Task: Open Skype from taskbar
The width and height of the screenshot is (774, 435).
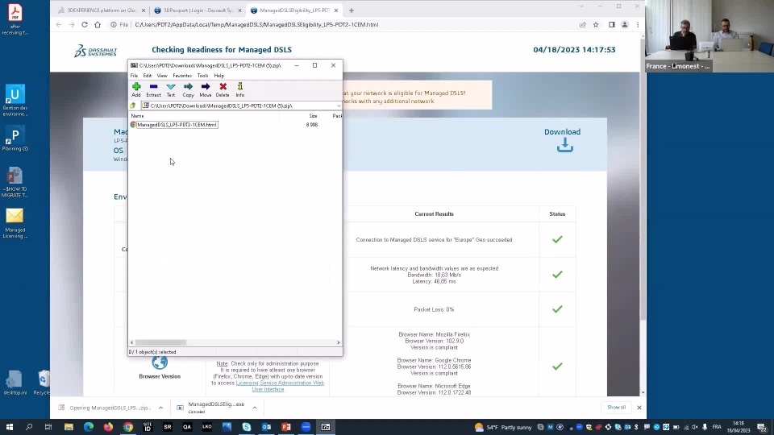Action: pyautogui.click(x=247, y=427)
